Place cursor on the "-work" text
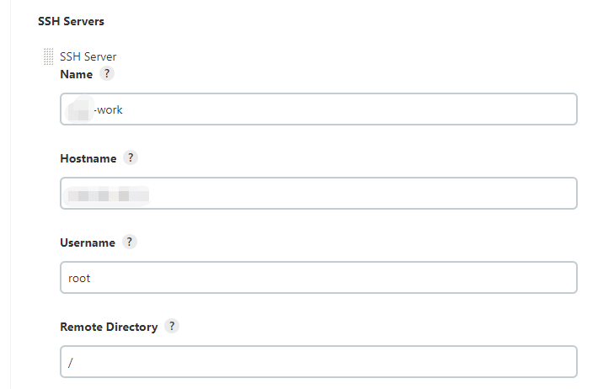Screen dimensions: 614x389 (109, 109)
